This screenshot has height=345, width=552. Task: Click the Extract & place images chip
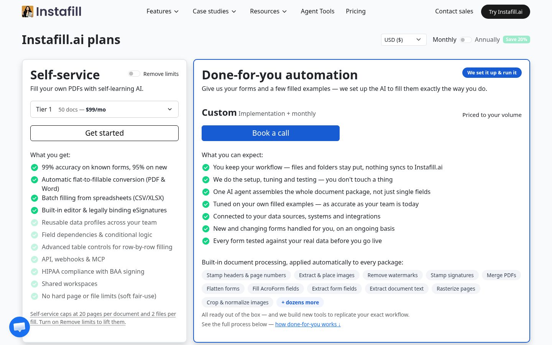point(327,275)
